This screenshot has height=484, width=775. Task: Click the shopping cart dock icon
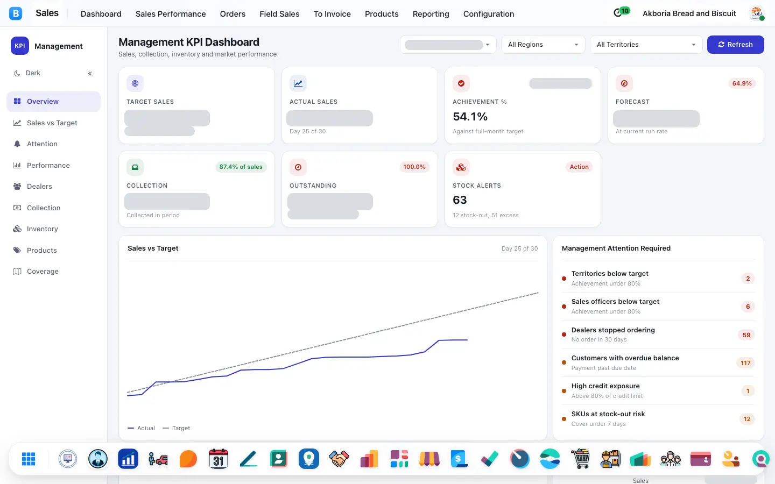(580, 459)
